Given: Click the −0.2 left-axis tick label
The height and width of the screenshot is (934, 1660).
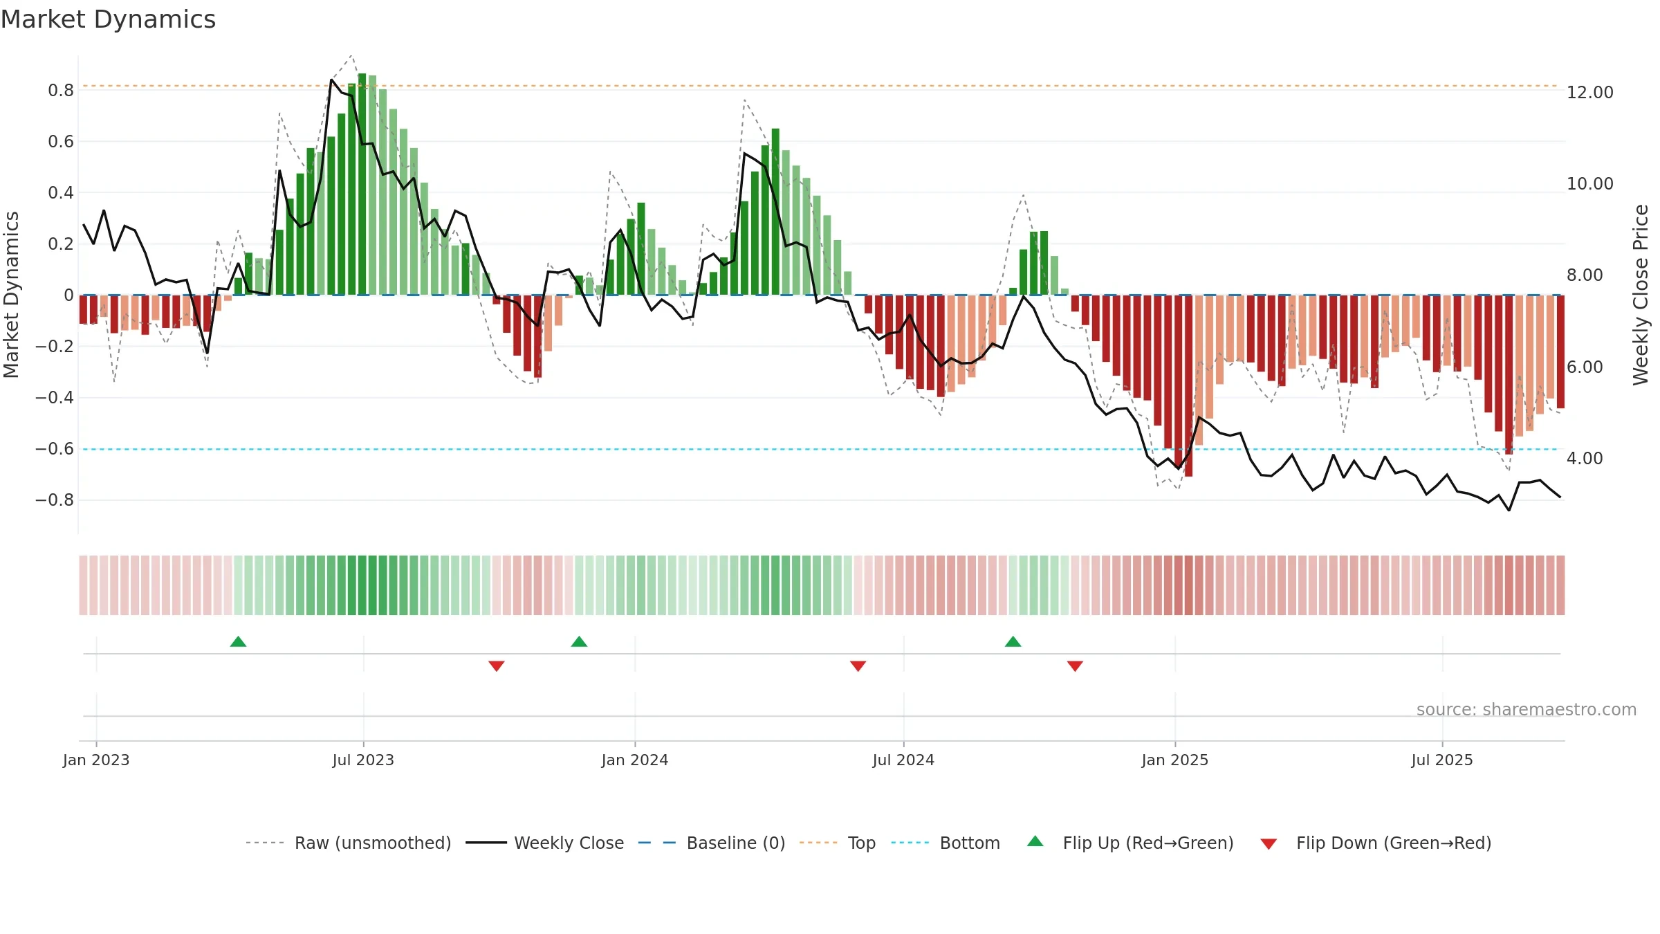Looking at the screenshot, I should point(55,346).
